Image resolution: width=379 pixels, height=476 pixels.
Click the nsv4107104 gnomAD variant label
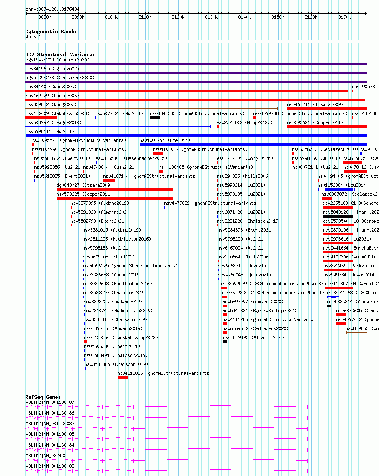click(150, 176)
